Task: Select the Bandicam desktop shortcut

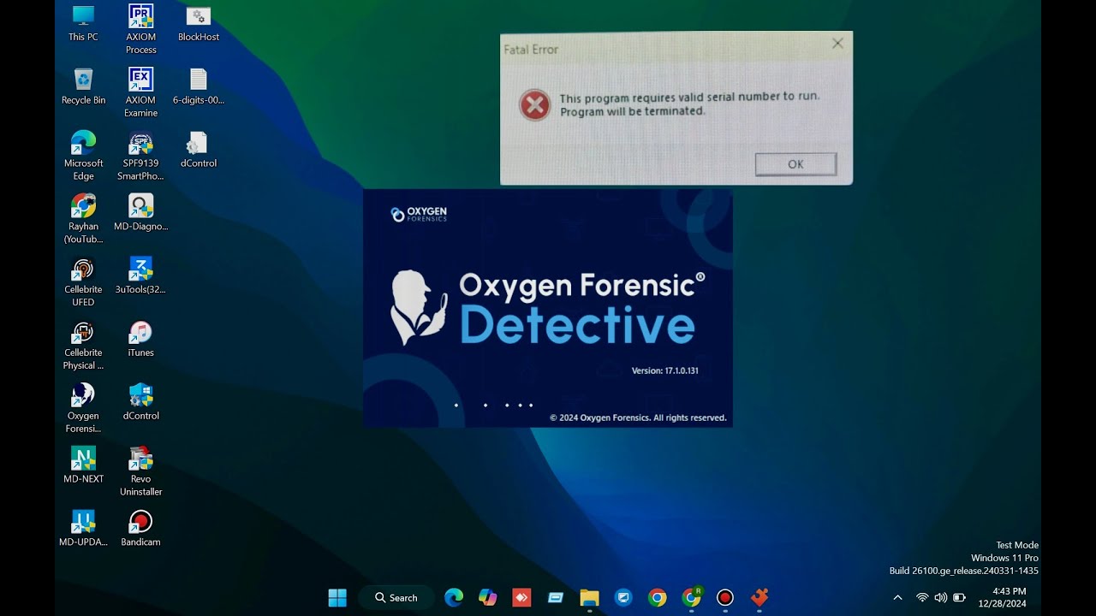Action: (x=140, y=529)
